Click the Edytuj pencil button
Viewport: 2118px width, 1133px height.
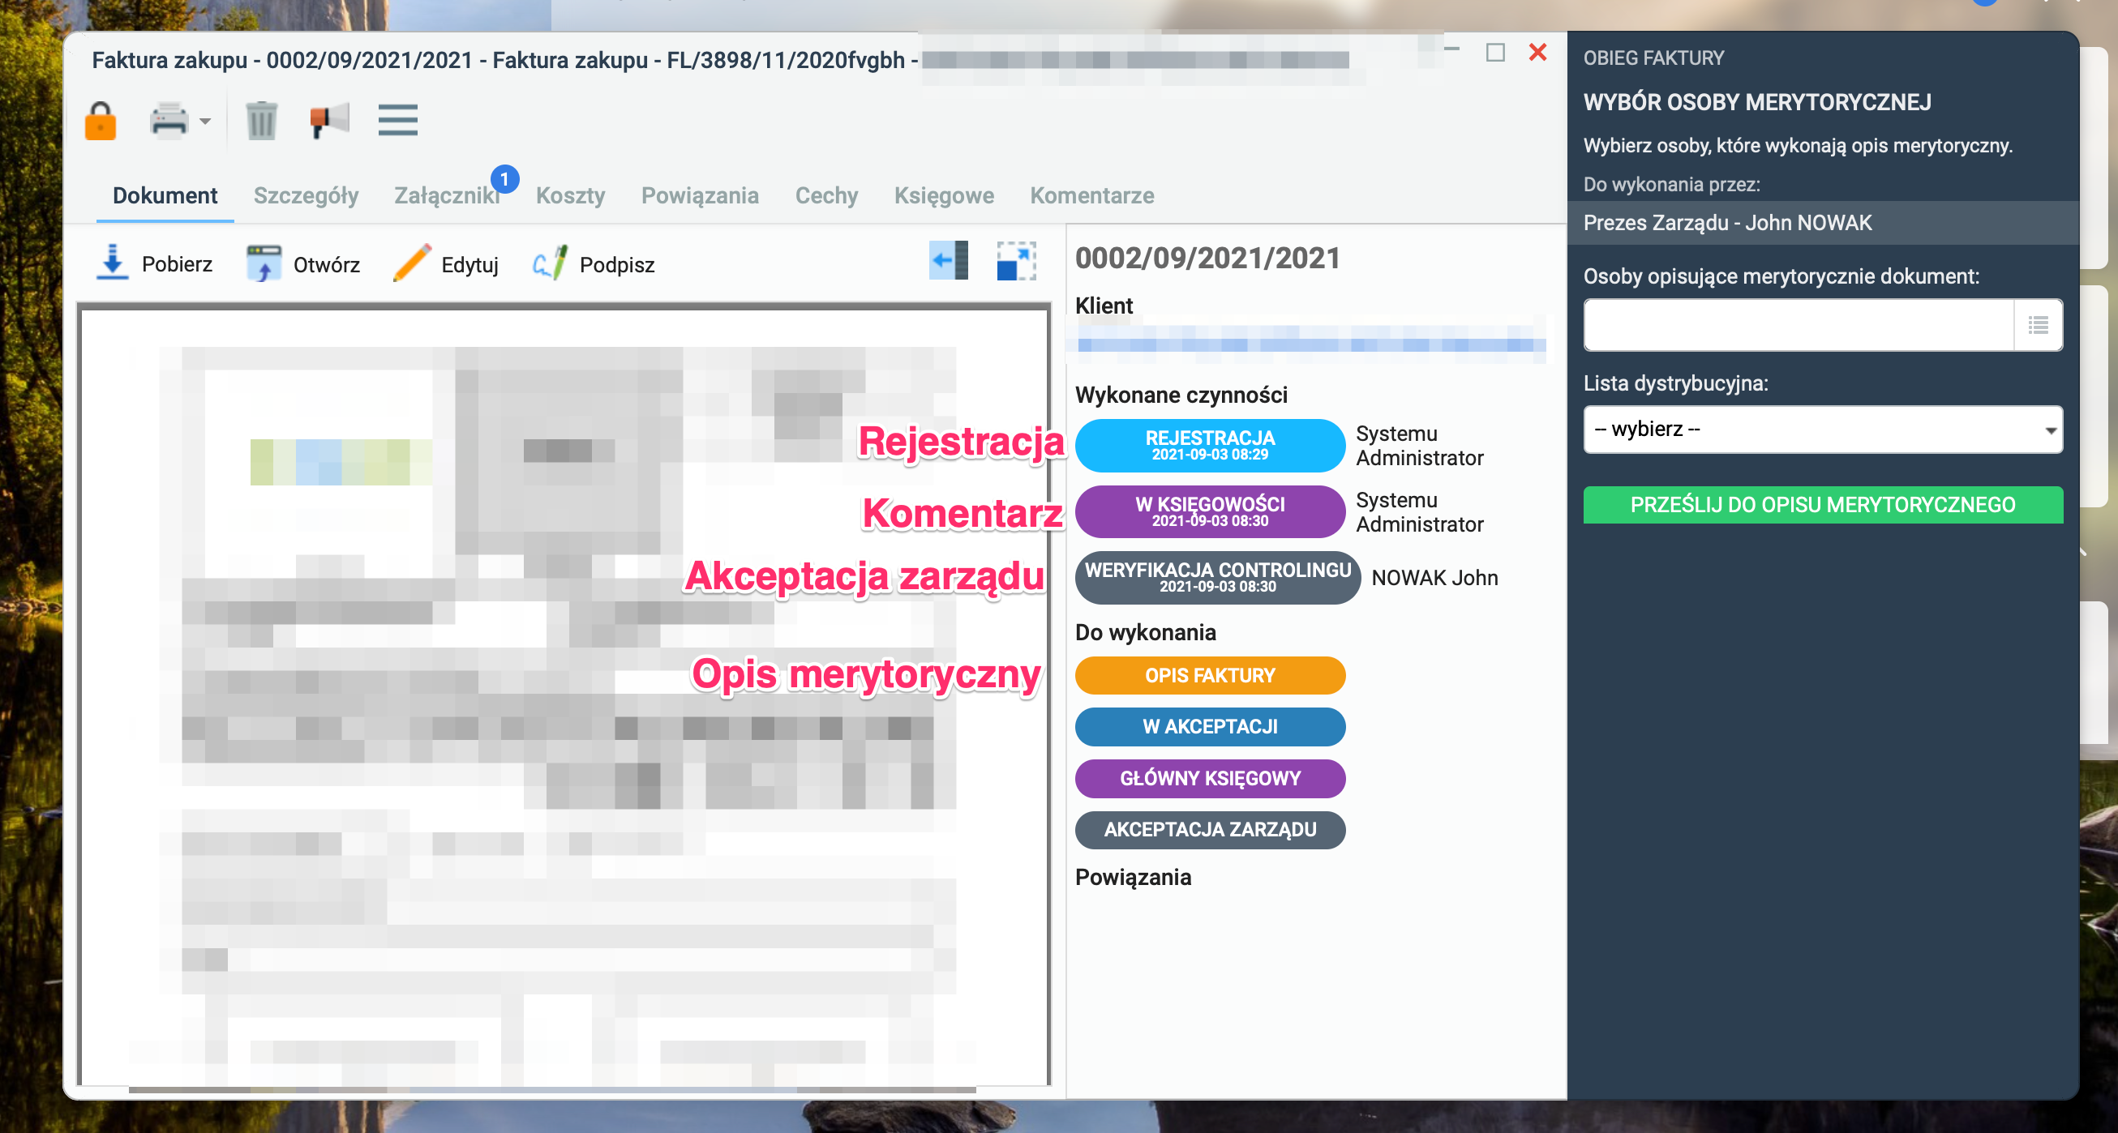click(446, 263)
